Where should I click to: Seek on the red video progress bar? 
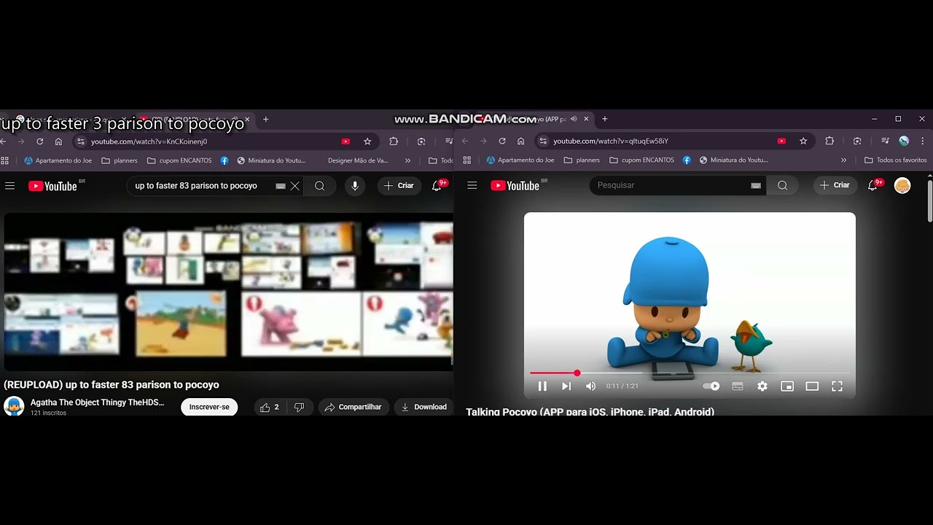pos(690,373)
